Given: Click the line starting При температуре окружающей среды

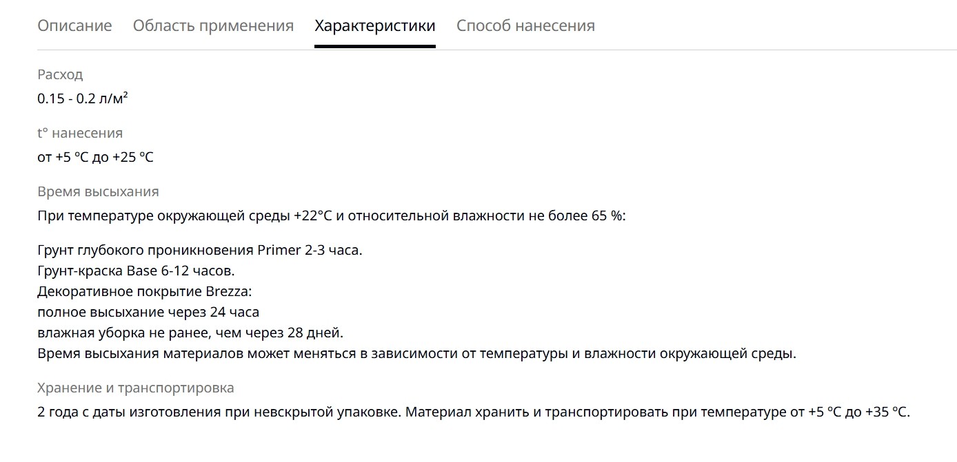Looking at the screenshot, I should 332,216.
